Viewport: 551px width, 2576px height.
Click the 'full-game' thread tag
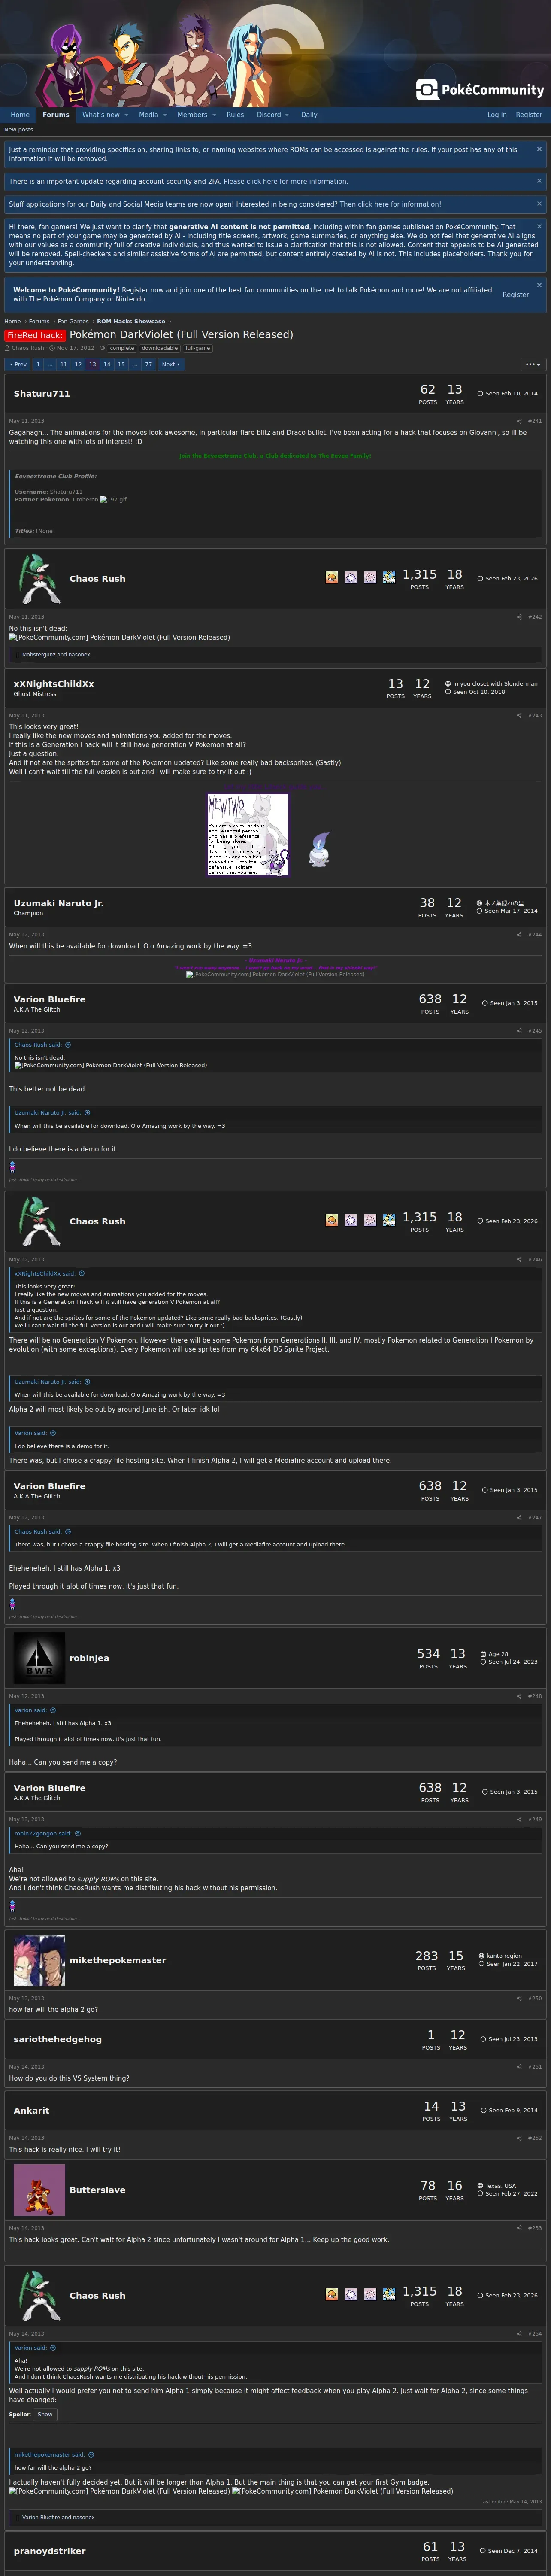[x=198, y=348]
